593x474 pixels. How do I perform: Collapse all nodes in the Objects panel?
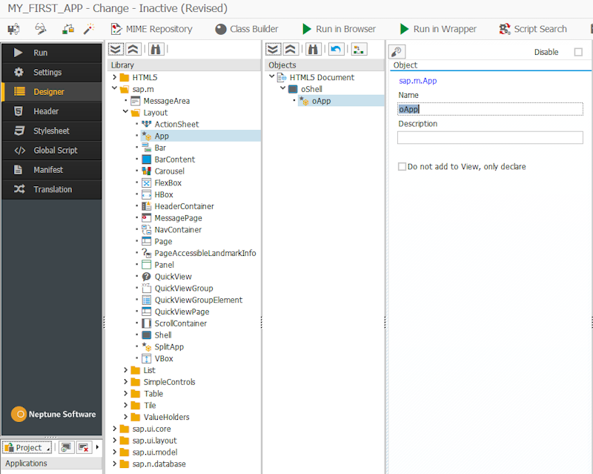pyautogui.click(x=291, y=49)
